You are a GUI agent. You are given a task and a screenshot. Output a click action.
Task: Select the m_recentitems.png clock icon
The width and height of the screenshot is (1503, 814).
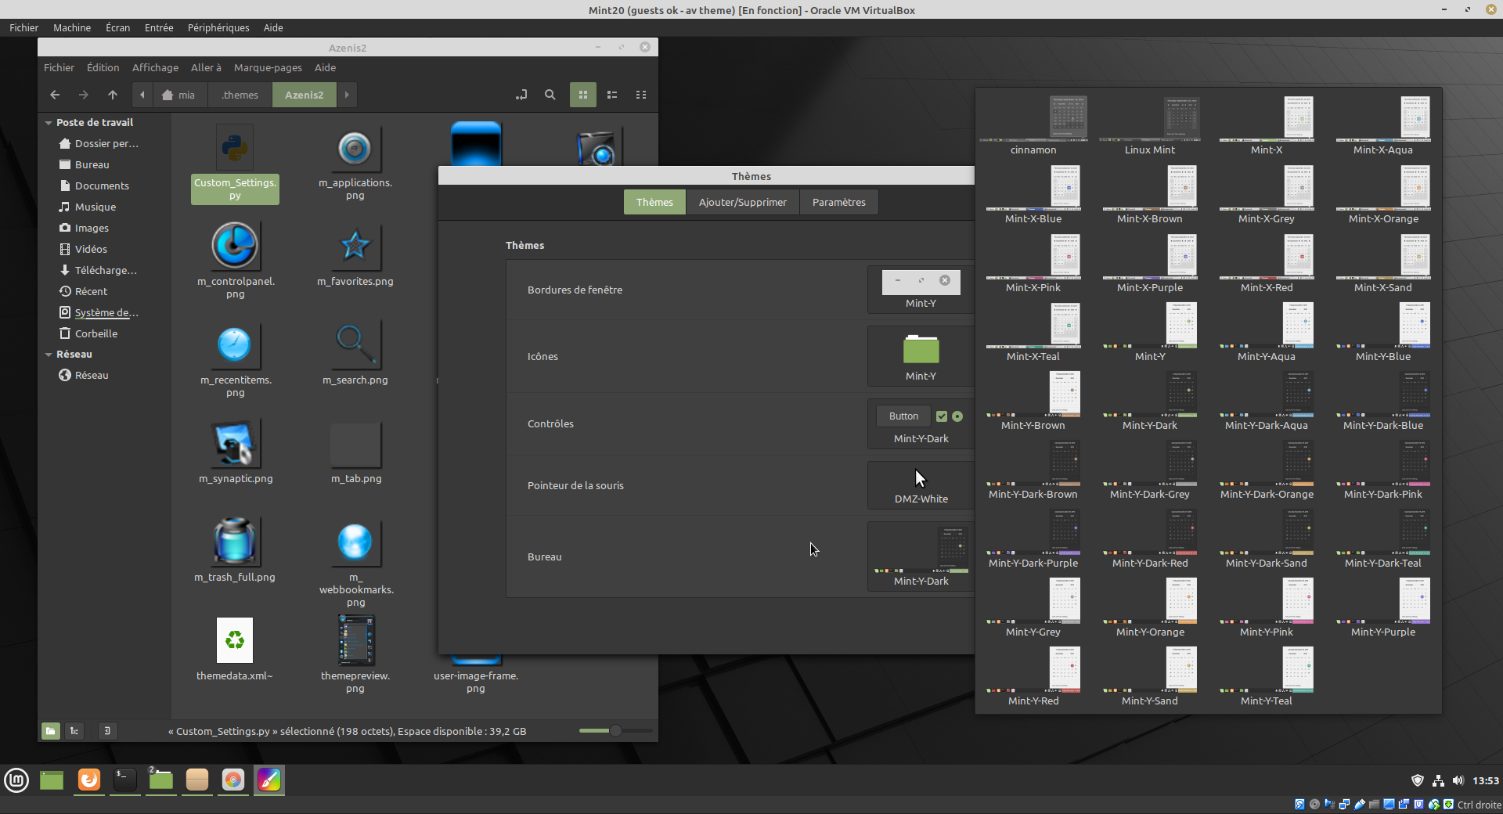pos(235,344)
